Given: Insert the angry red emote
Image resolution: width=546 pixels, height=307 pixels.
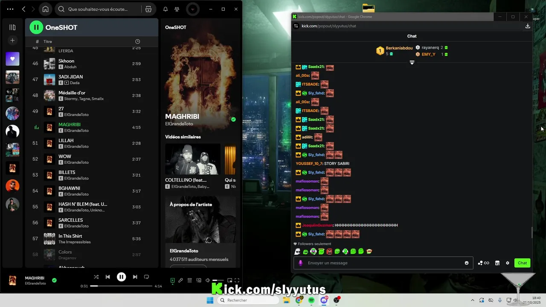Looking at the screenshot, I should pyautogui.click(x=329, y=252).
